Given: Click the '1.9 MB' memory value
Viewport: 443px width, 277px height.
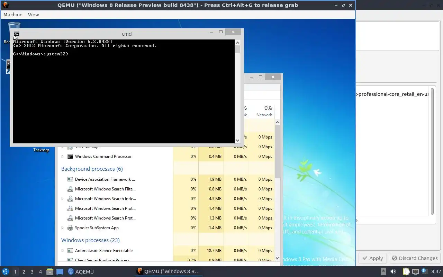Looking at the screenshot, I should point(215,179).
